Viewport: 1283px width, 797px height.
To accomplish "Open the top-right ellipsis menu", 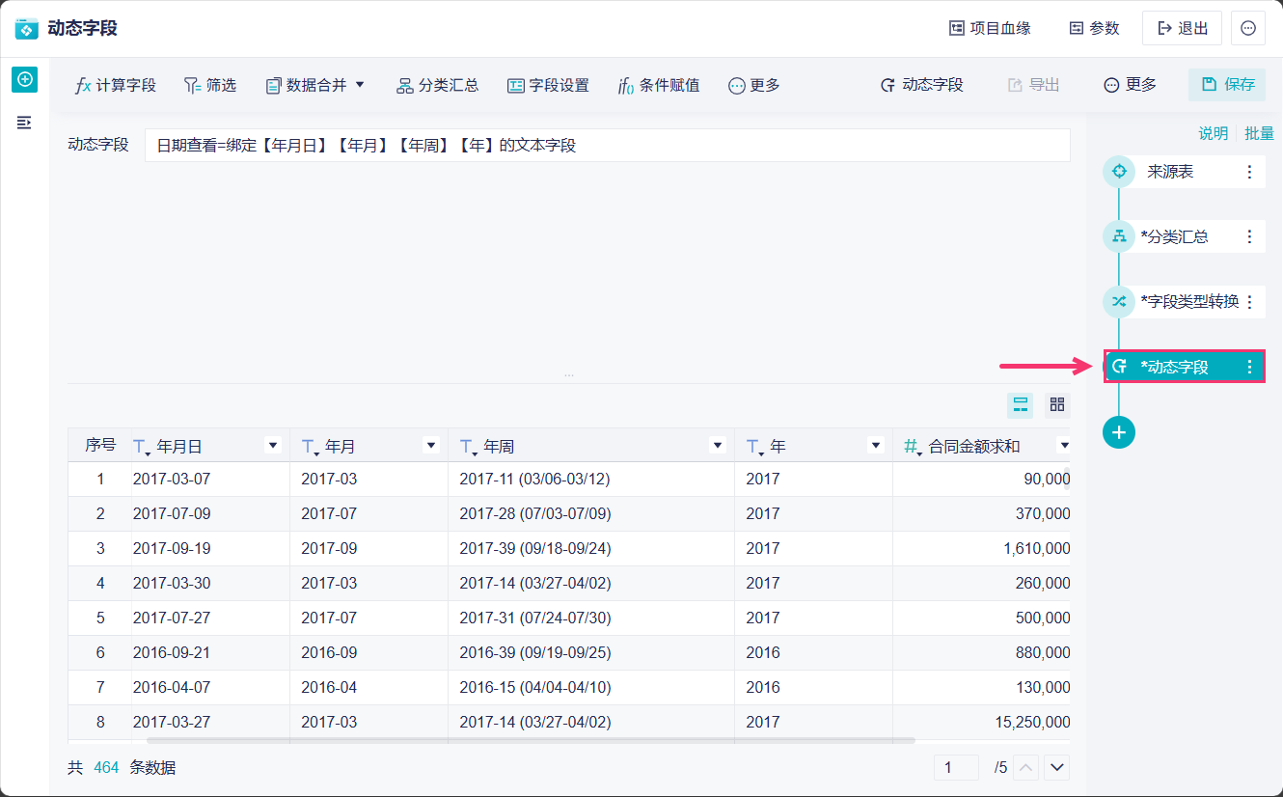I will [x=1248, y=28].
